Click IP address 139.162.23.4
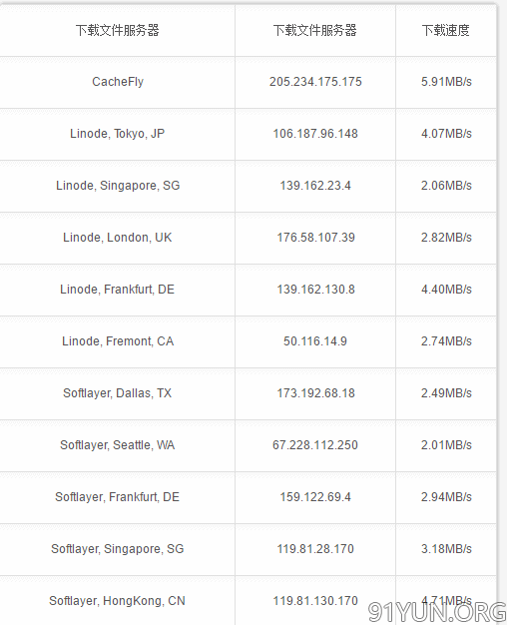This screenshot has width=507, height=625. point(315,186)
